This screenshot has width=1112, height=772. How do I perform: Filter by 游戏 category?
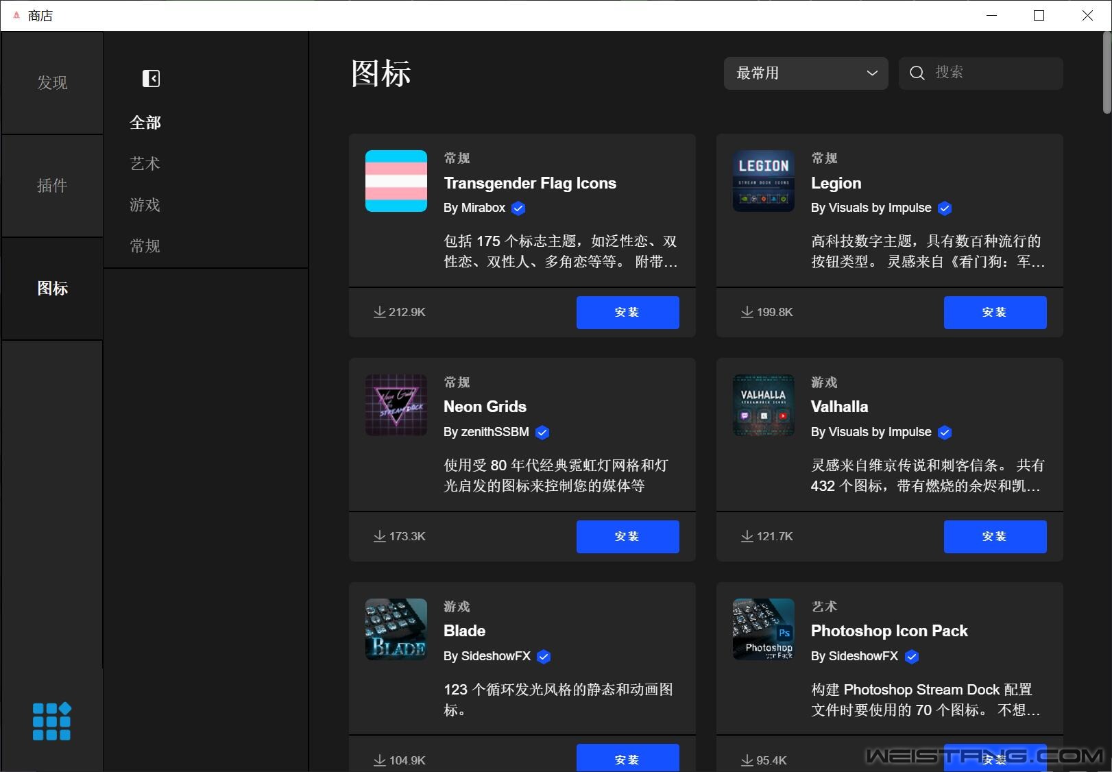(x=145, y=205)
